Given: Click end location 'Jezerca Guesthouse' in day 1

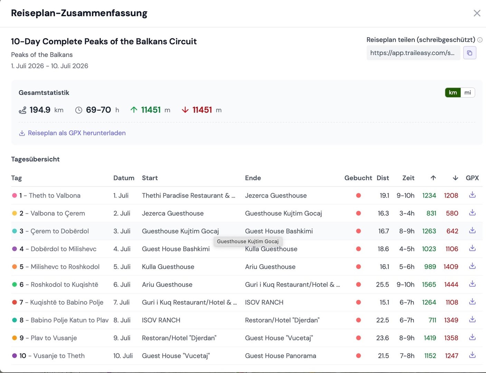Looking at the screenshot, I should (x=276, y=195).
